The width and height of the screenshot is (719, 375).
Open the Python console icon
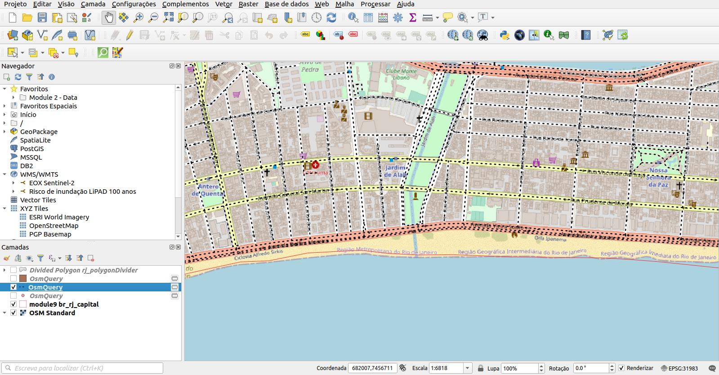[x=505, y=35]
